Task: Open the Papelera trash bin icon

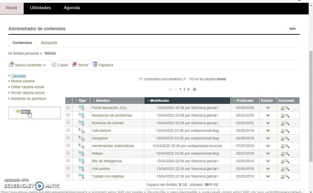Action: (x=95, y=65)
